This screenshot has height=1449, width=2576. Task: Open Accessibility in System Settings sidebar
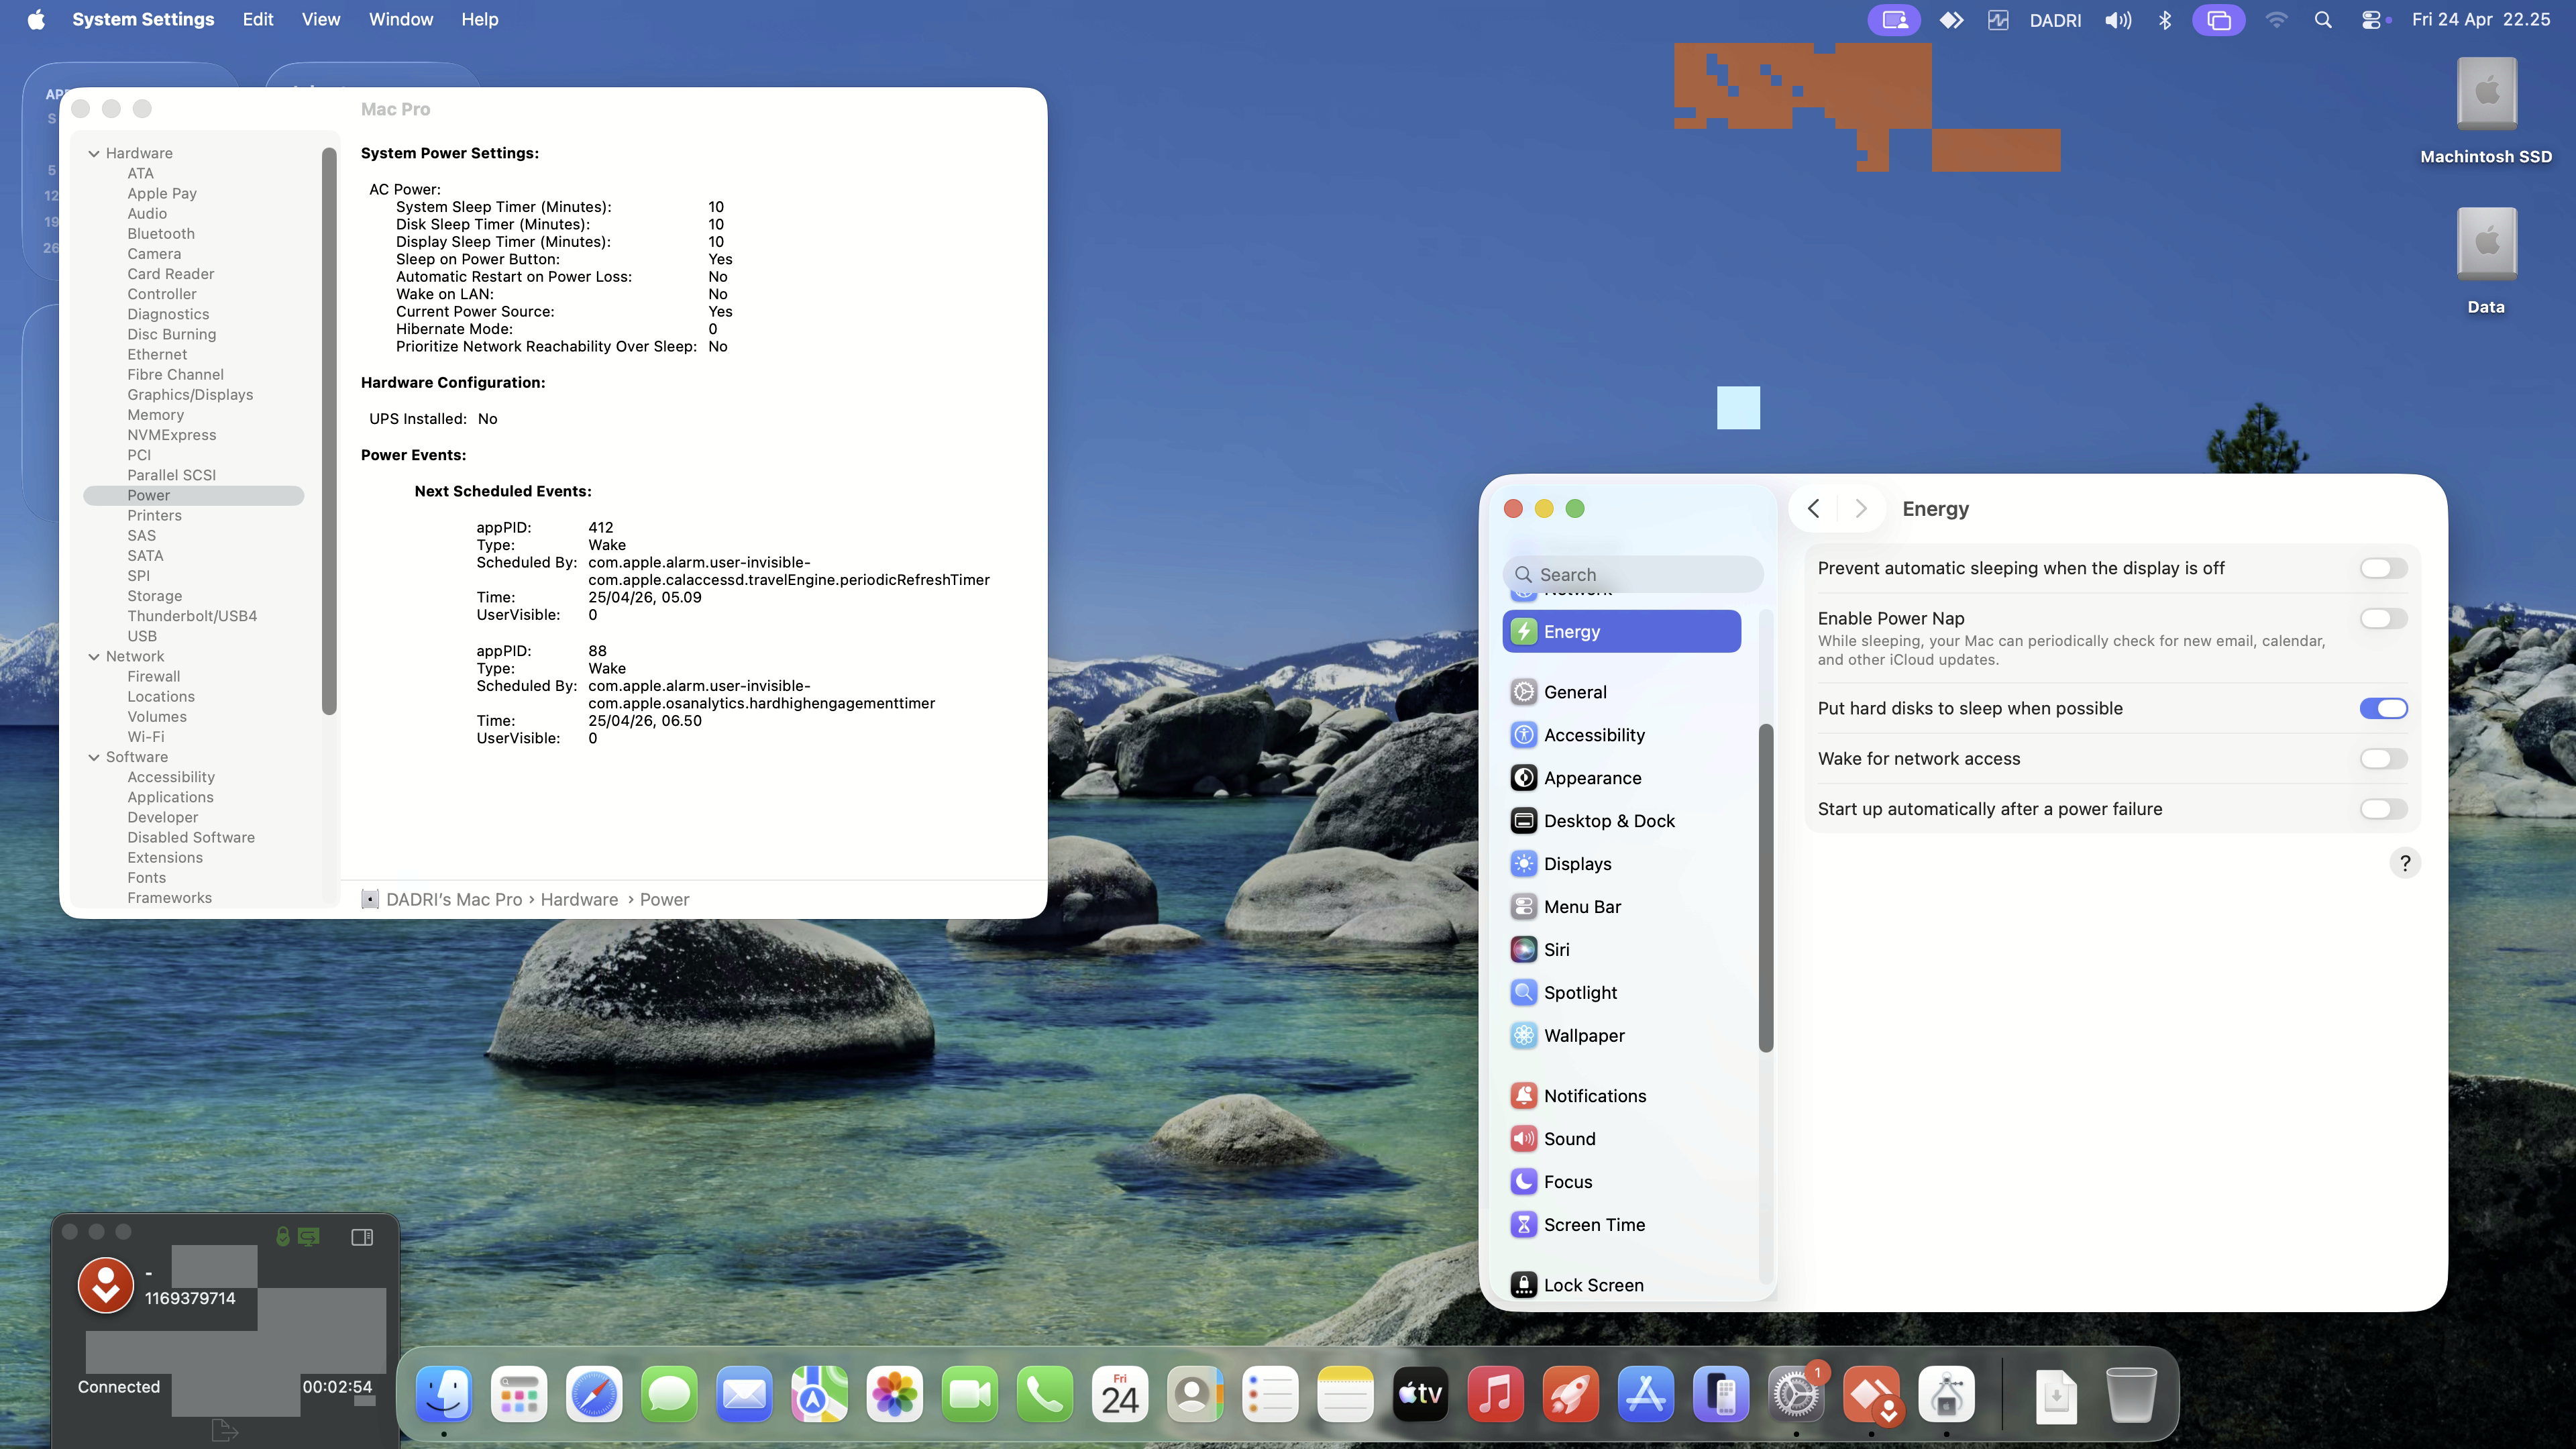1621,735
